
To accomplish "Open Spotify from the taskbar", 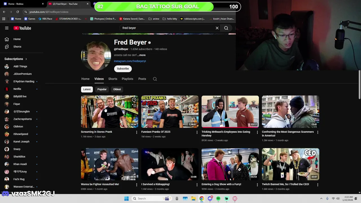I will [x=218, y=198].
